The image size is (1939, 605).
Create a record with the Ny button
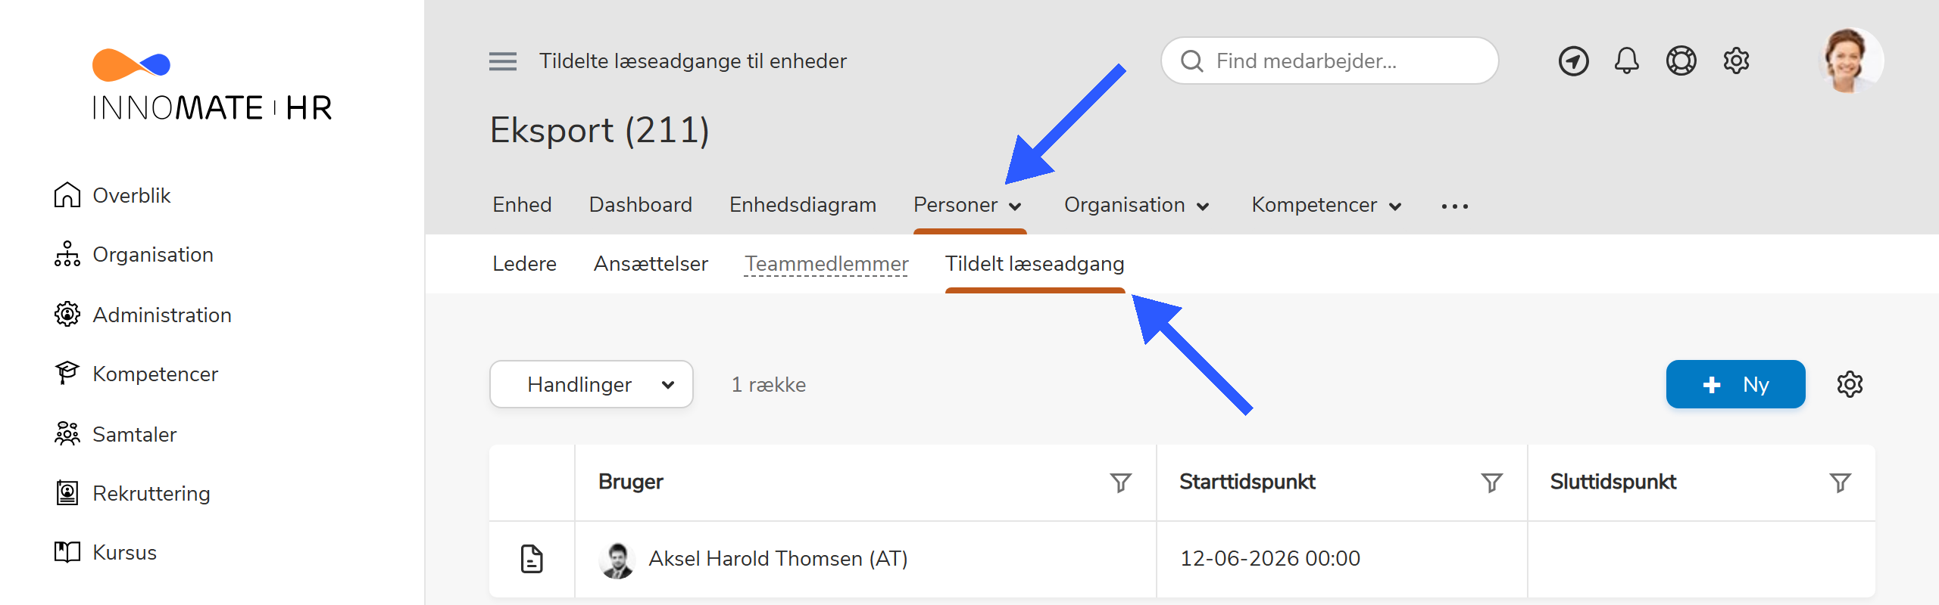1735,384
